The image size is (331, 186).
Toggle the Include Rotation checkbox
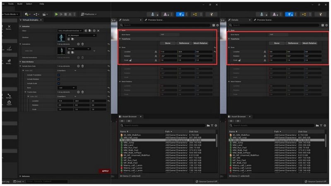tap(59, 79)
